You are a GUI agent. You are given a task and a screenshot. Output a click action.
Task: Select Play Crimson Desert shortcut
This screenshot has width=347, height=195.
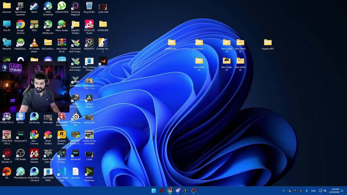coord(89,64)
